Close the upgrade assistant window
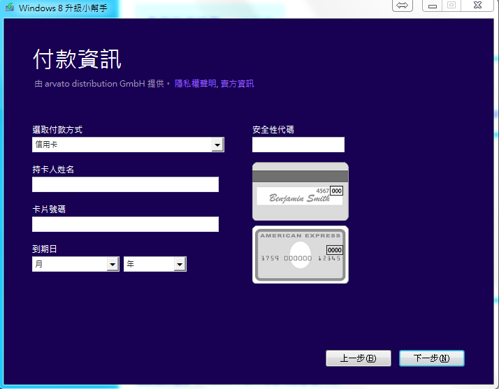This screenshot has height=389, width=499. click(x=477, y=6)
